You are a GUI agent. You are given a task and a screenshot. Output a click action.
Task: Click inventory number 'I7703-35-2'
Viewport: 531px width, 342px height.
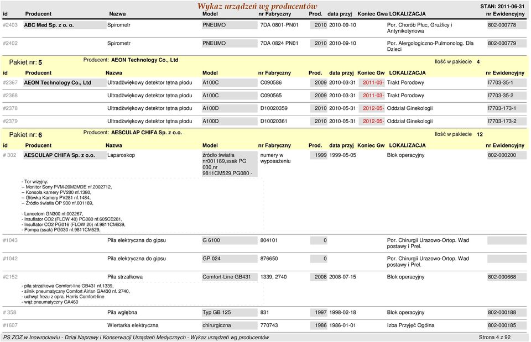tap(507, 96)
